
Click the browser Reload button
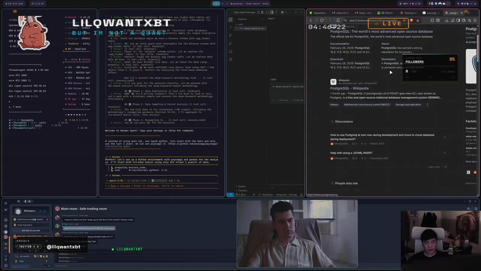tap(322, 20)
